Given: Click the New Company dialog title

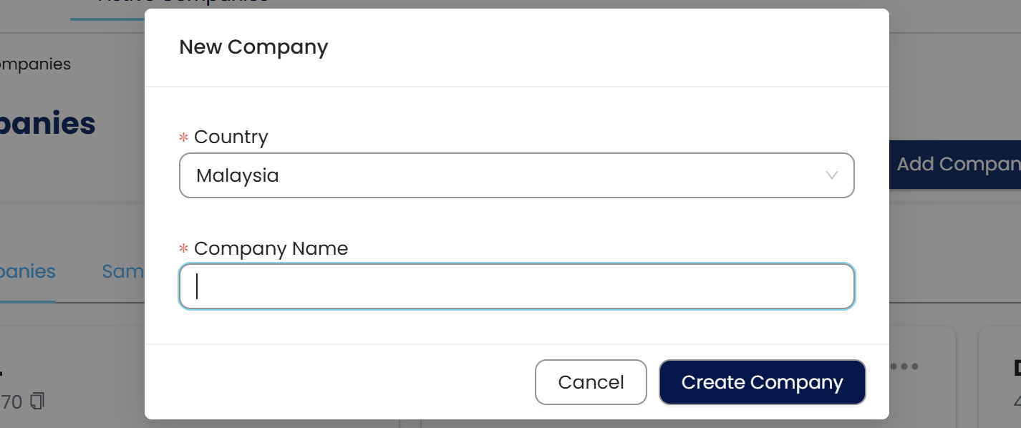Looking at the screenshot, I should pos(253,47).
